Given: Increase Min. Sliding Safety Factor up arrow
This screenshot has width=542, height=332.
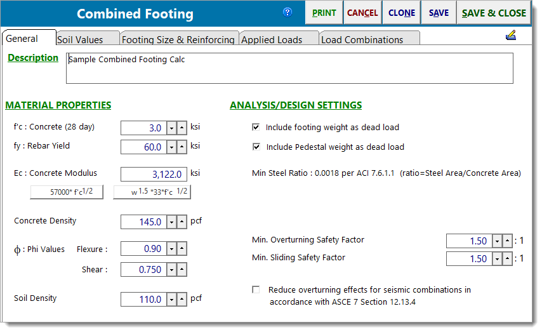Looking at the screenshot, I should [507, 259].
